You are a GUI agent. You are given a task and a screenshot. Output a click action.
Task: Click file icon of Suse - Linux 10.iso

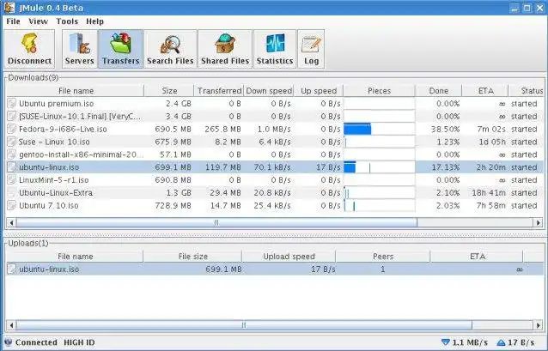click(x=12, y=142)
